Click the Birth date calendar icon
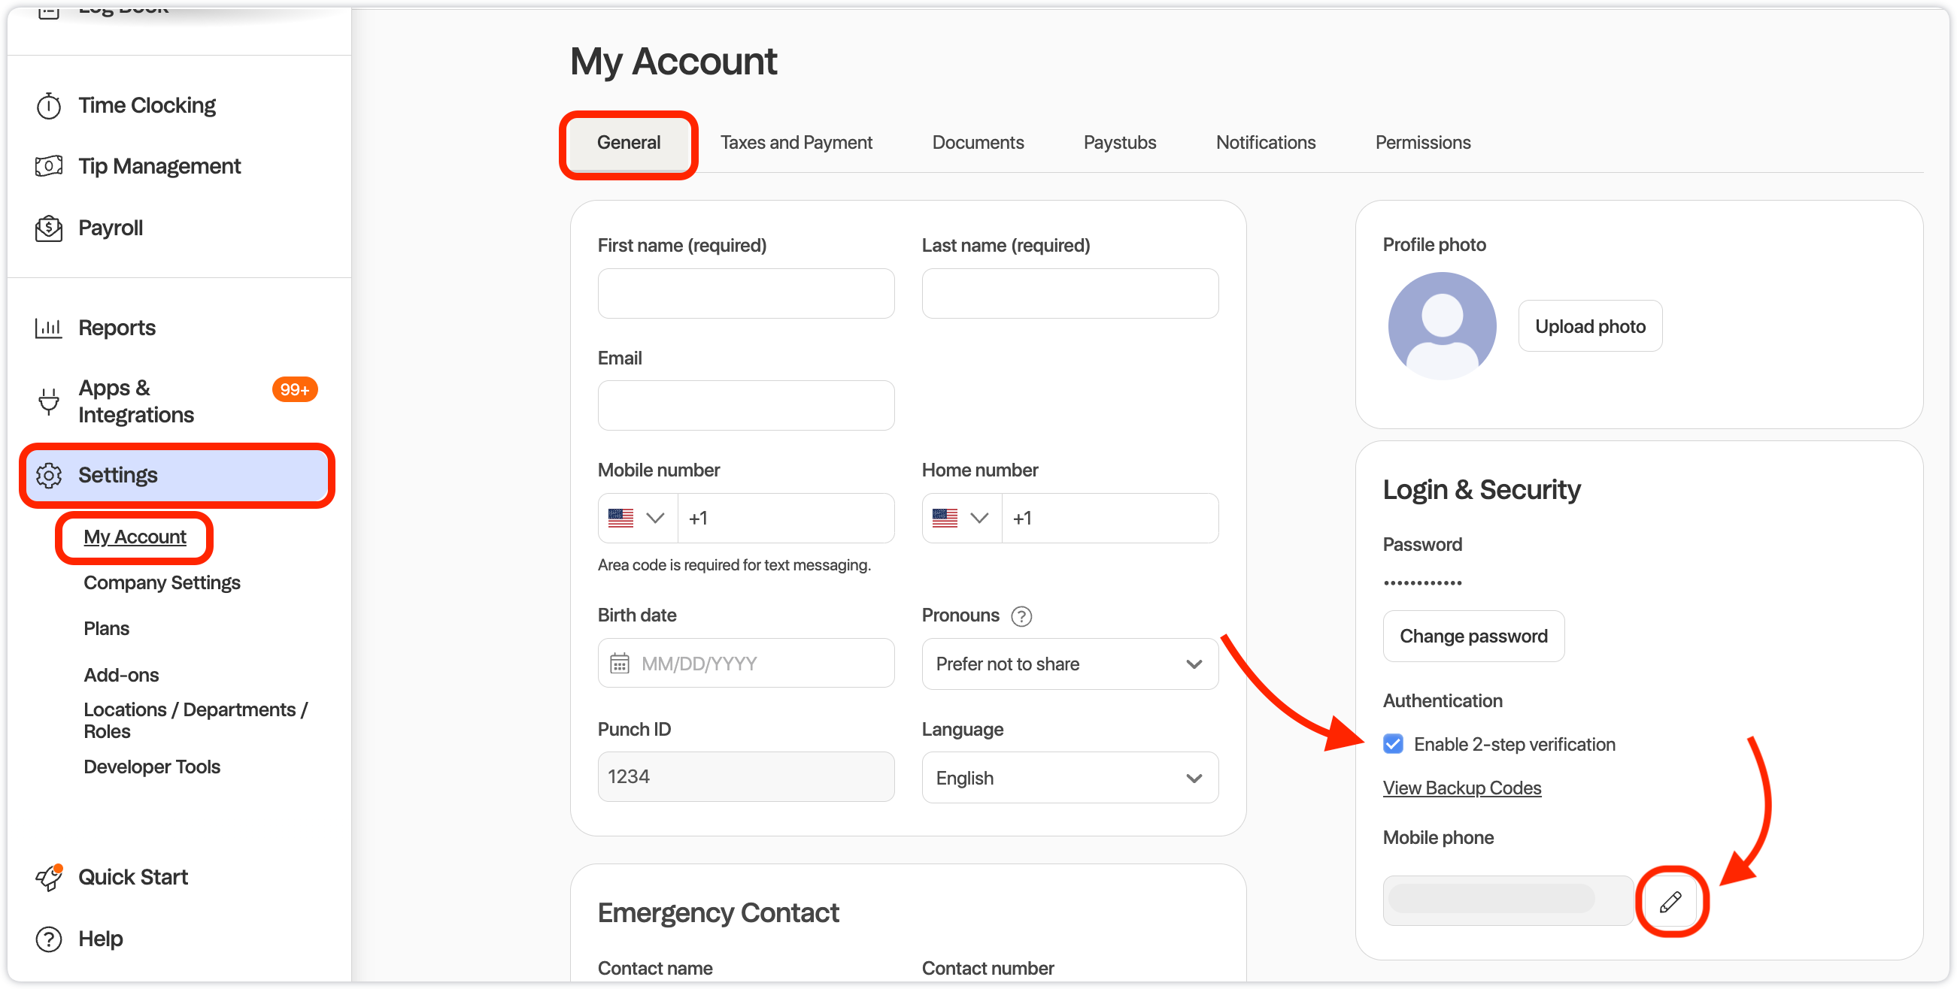1957x989 pixels. pos(620,664)
